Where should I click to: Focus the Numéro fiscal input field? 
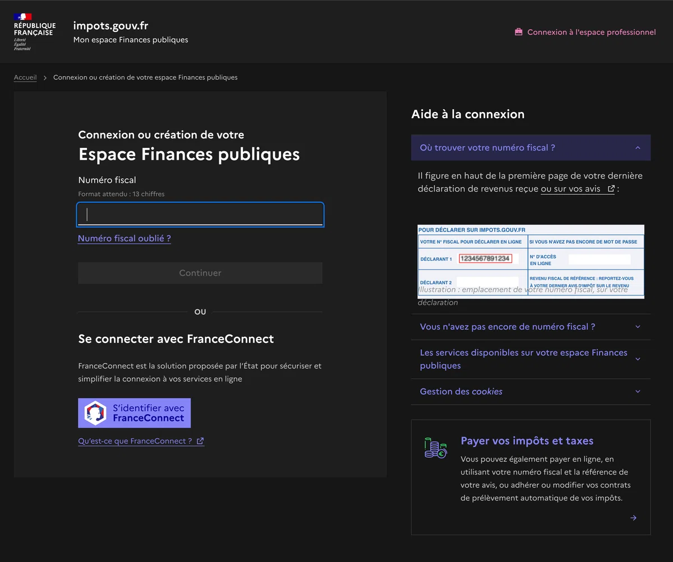(200, 215)
